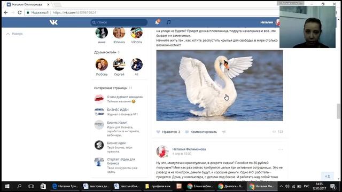The height and width of the screenshot is (192, 342).
Task: Open БИЗНЕС ИДЕИ journal page link
Action: (118, 110)
